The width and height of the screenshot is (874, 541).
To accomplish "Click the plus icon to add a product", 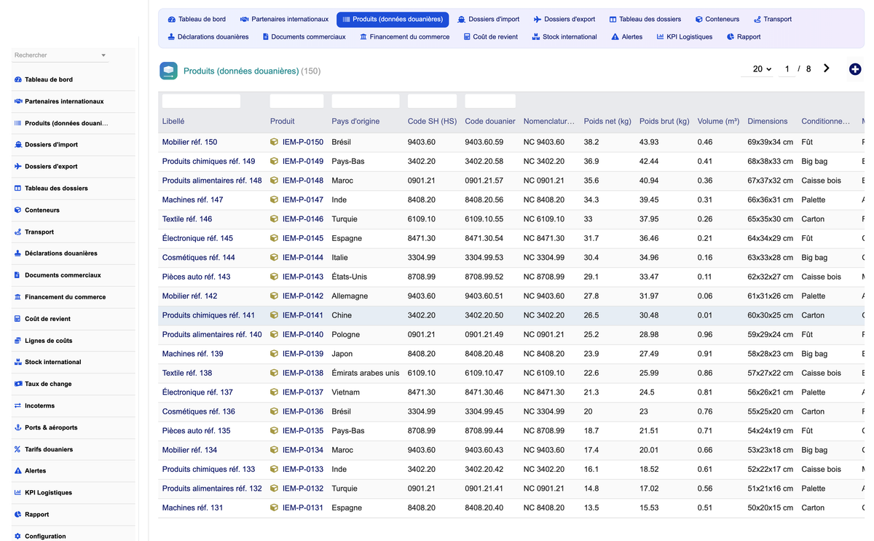I will pos(855,69).
